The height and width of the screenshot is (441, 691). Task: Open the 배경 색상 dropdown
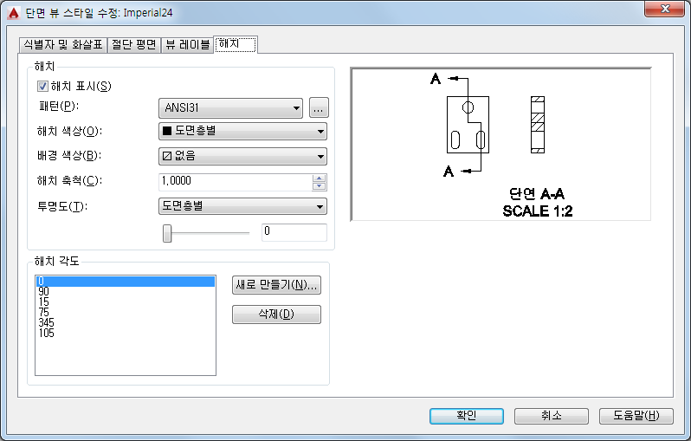(242, 156)
